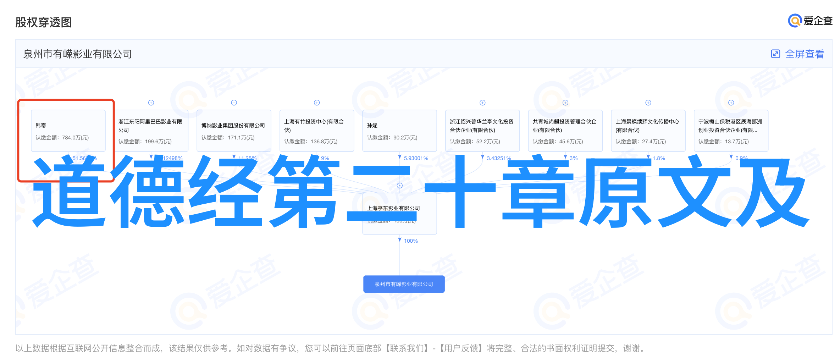Click the 3.43251% share label

point(499,158)
